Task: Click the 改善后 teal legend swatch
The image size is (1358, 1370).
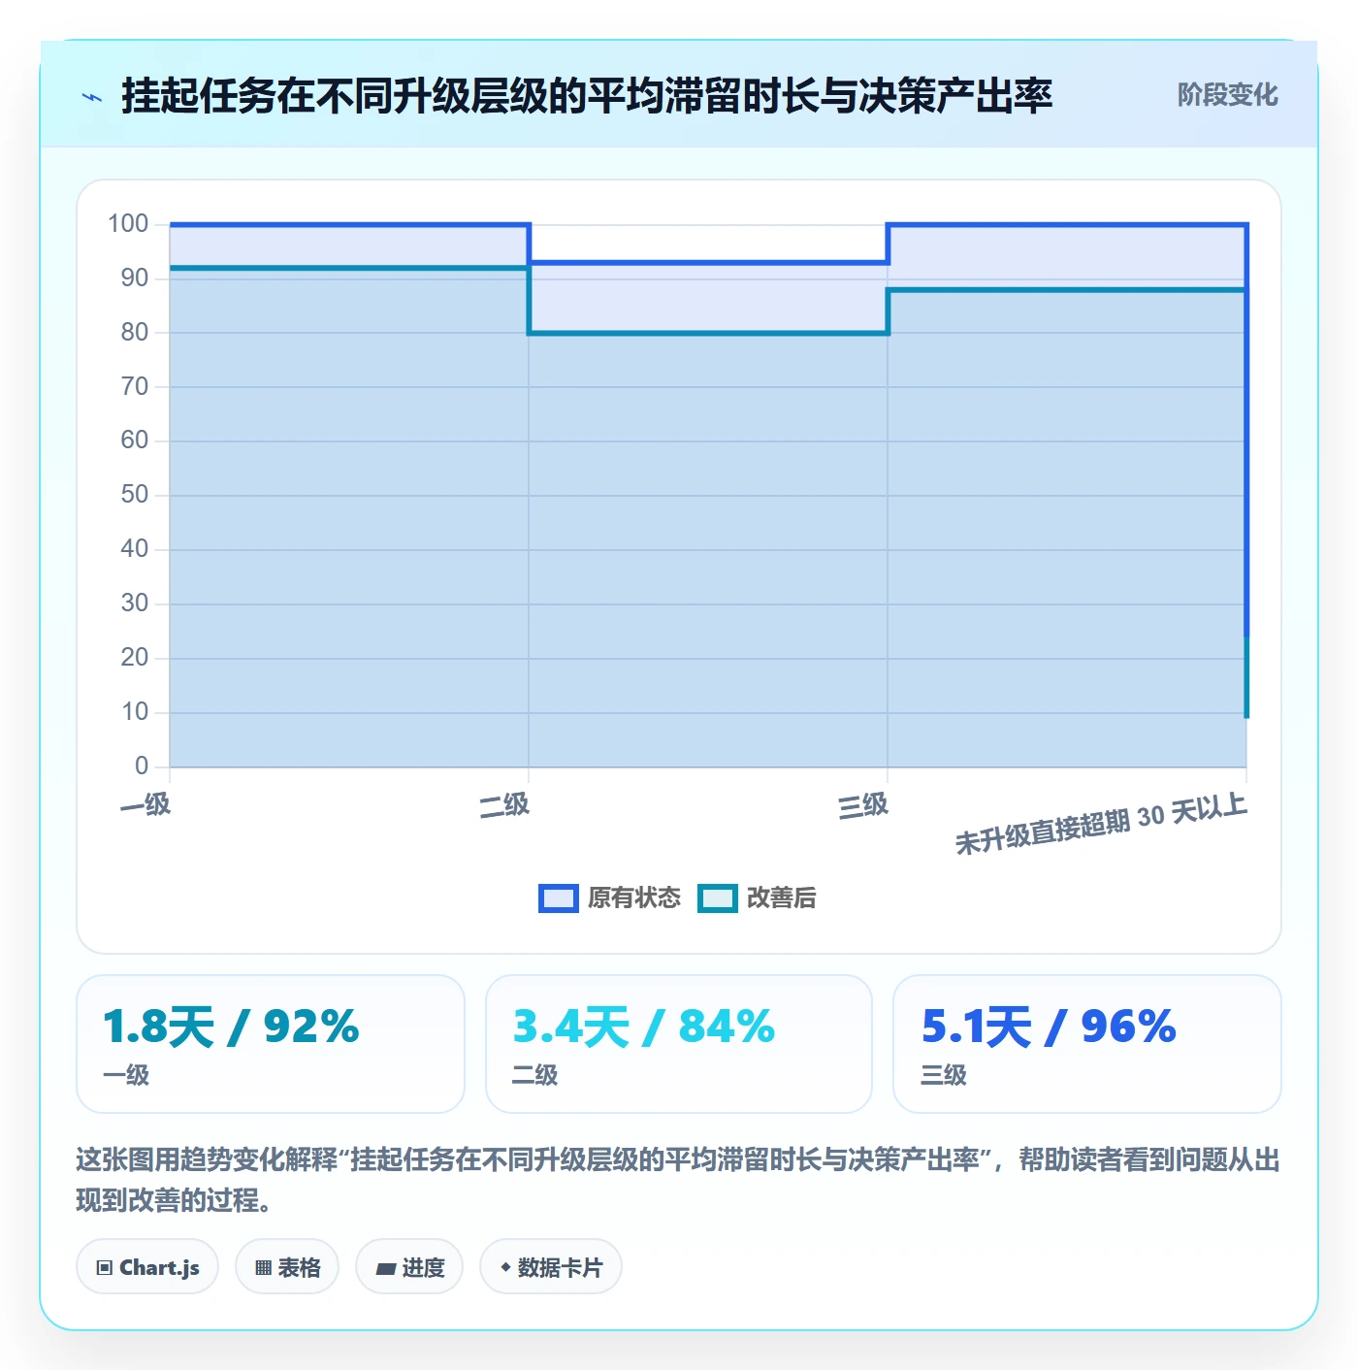Action: coord(718,898)
